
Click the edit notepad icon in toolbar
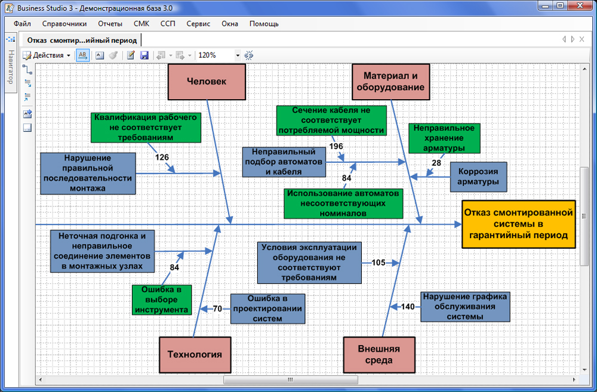131,55
